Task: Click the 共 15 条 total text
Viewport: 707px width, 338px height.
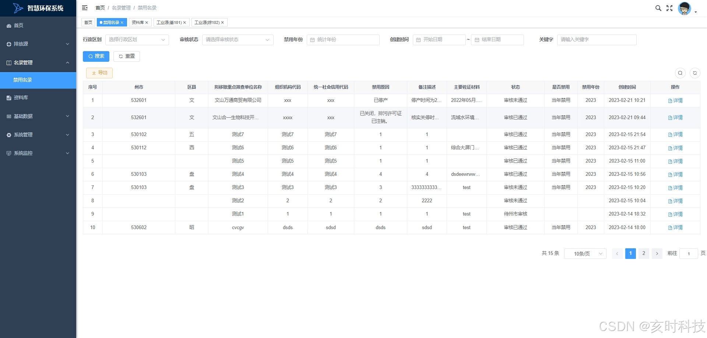Action: coord(550,253)
